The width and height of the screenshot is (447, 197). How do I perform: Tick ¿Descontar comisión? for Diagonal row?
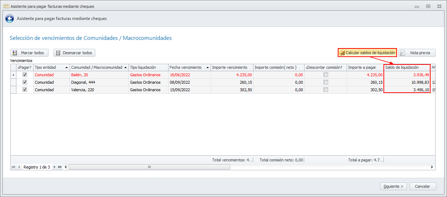(326, 82)
